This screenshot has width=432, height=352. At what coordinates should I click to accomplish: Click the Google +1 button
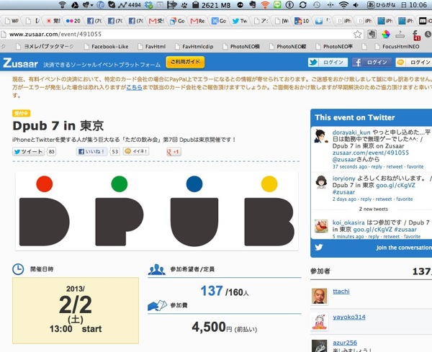[174, 151]
